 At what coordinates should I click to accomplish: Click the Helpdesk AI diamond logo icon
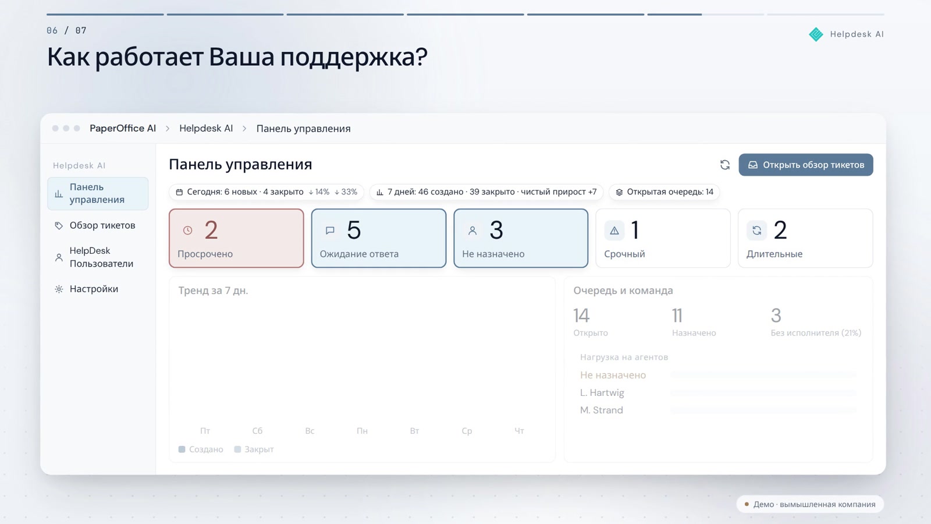816,34
